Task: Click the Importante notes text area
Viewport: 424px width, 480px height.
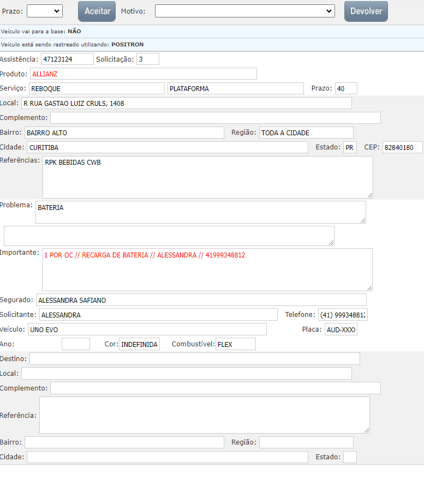Action: point(207,269)
